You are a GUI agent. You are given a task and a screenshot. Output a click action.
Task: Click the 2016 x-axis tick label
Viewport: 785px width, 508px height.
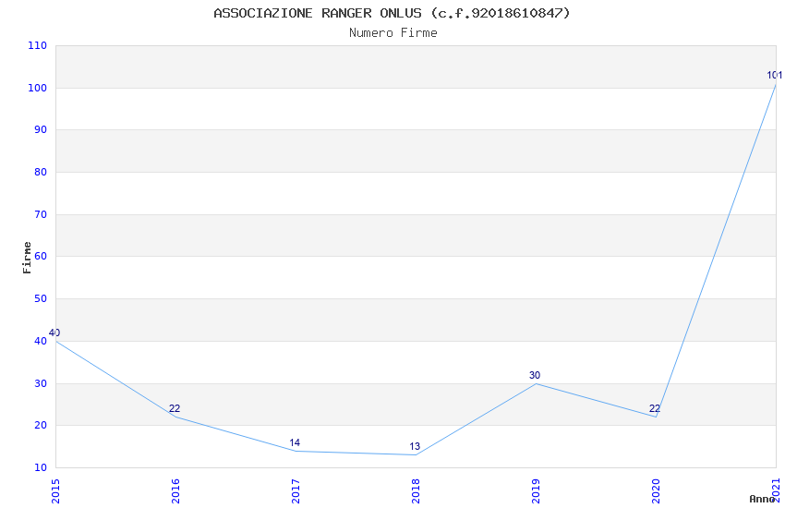(175, 491)
